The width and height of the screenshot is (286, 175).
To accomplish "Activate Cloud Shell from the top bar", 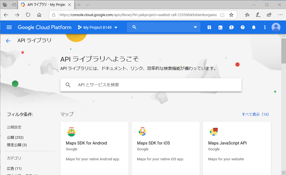I will coord(220,27).
